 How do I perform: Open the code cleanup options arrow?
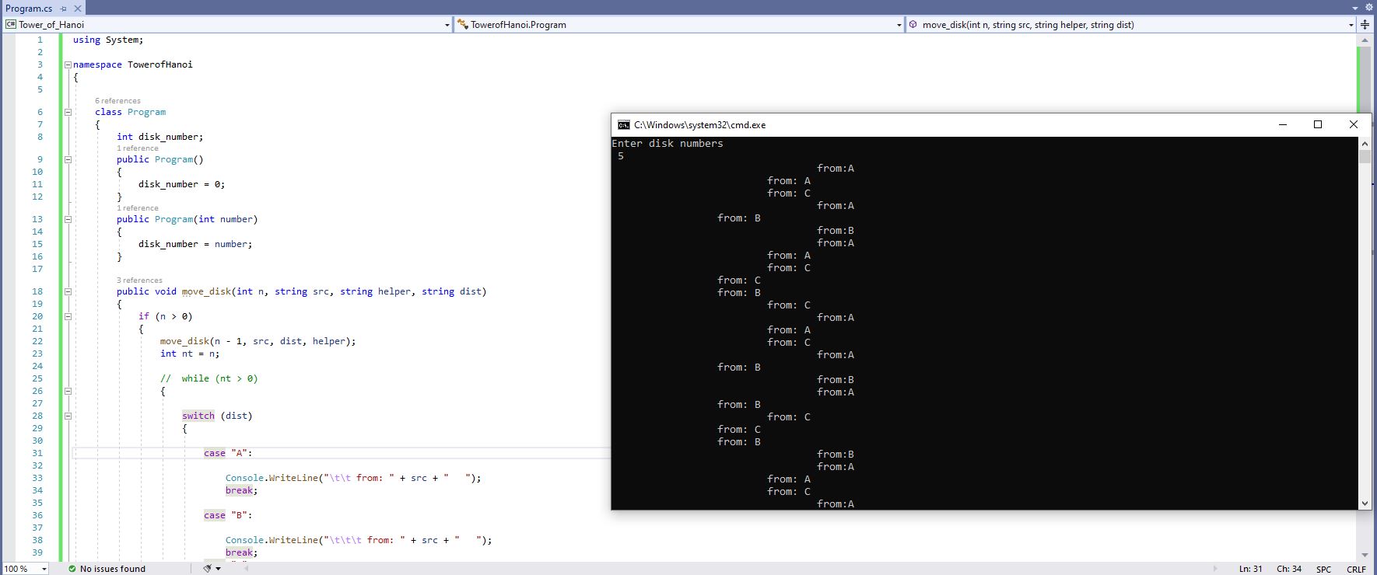coord(218,569)
